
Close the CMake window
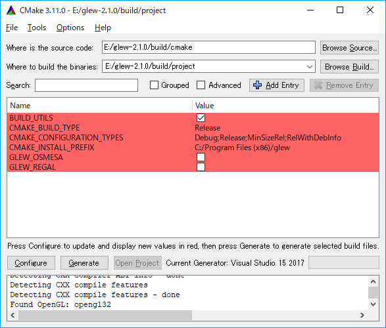click(370, 10)
